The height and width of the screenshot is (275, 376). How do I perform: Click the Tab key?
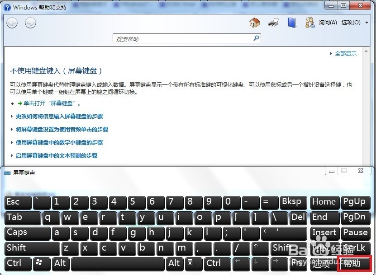(x=23, y=218)
